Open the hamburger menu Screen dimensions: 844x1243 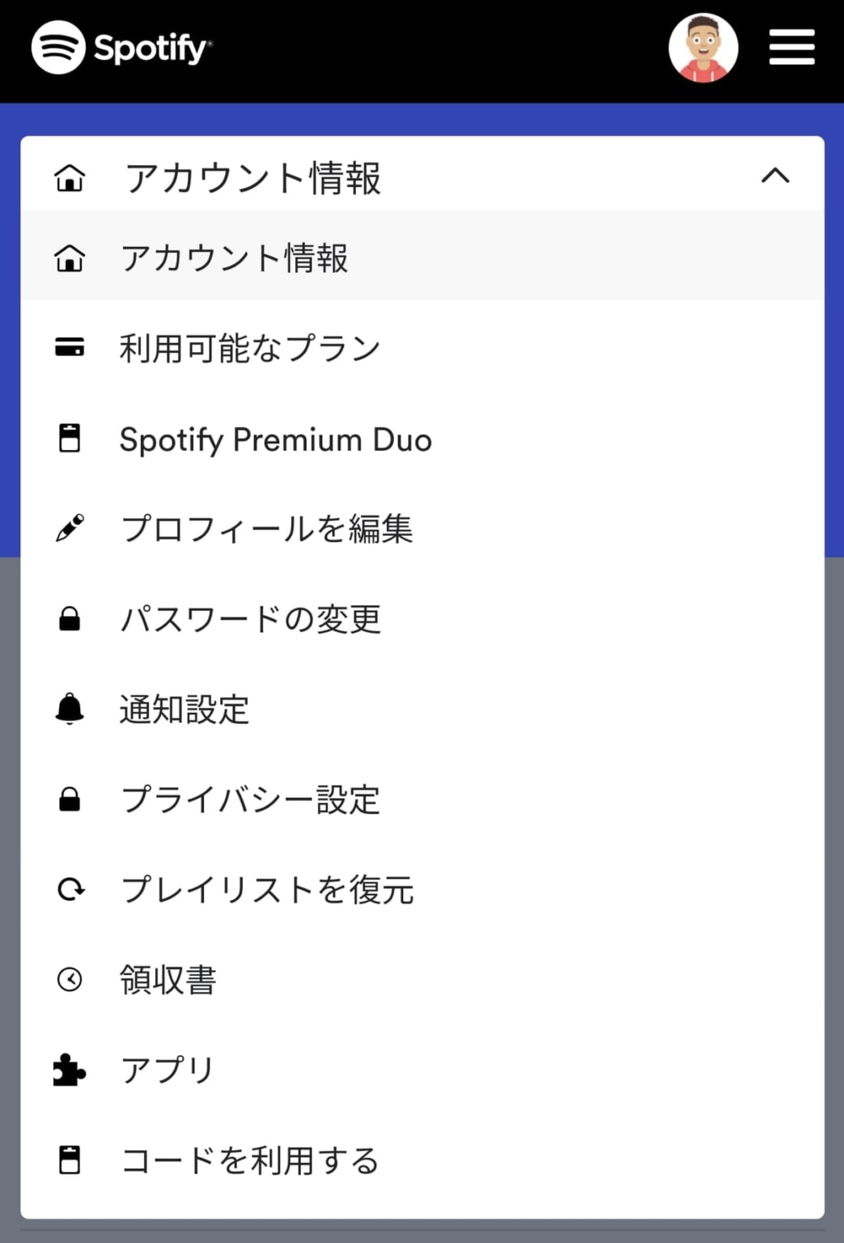click(x=791, y=48)
